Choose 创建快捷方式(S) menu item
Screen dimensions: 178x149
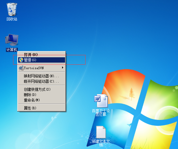tap(42, 89)
